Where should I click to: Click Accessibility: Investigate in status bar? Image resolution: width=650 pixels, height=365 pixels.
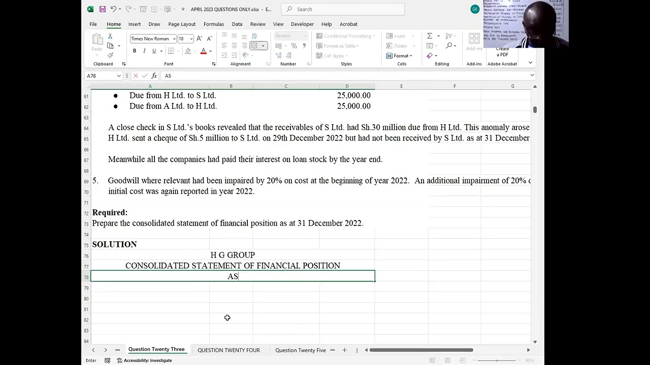tap(144, 360)
